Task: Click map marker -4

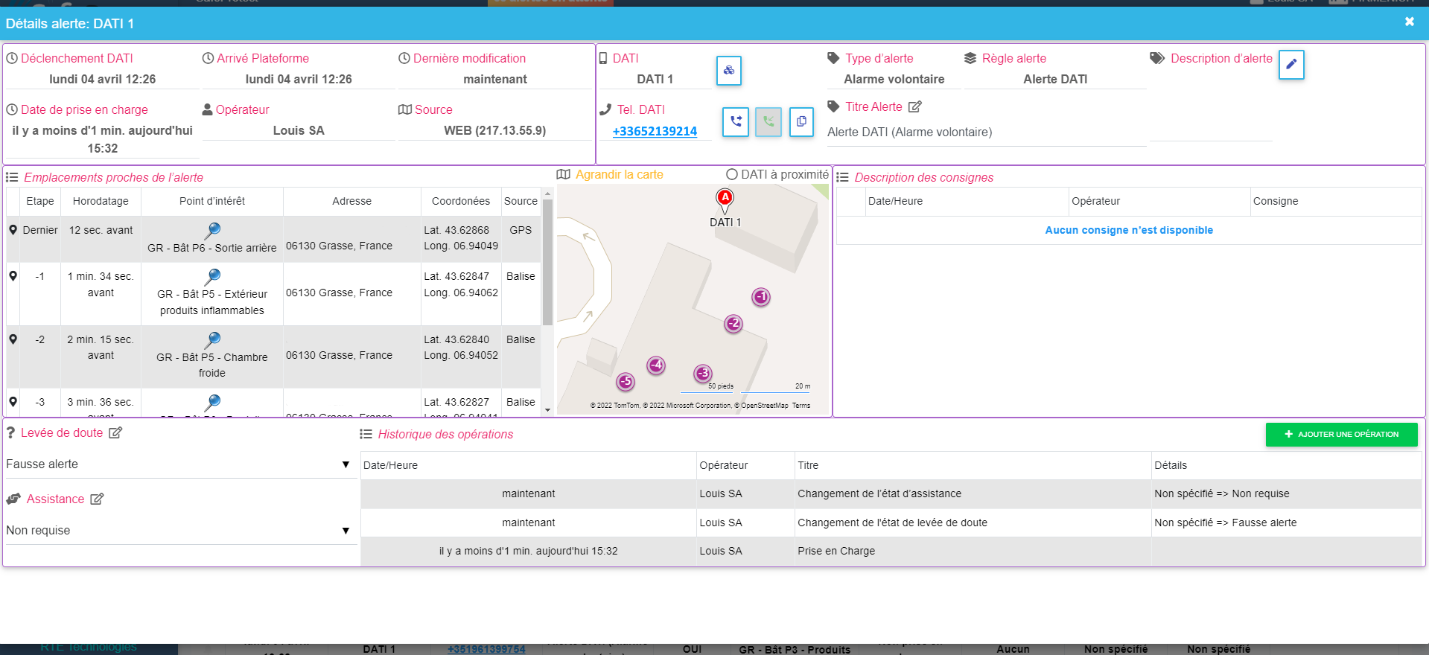Action: tap(655, 365)
